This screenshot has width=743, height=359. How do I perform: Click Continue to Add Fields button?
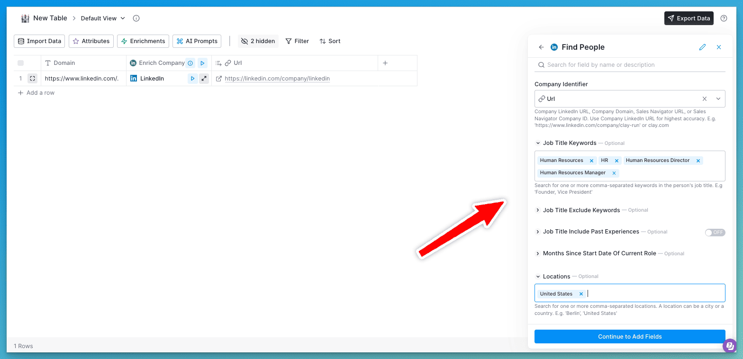(630, 337)
